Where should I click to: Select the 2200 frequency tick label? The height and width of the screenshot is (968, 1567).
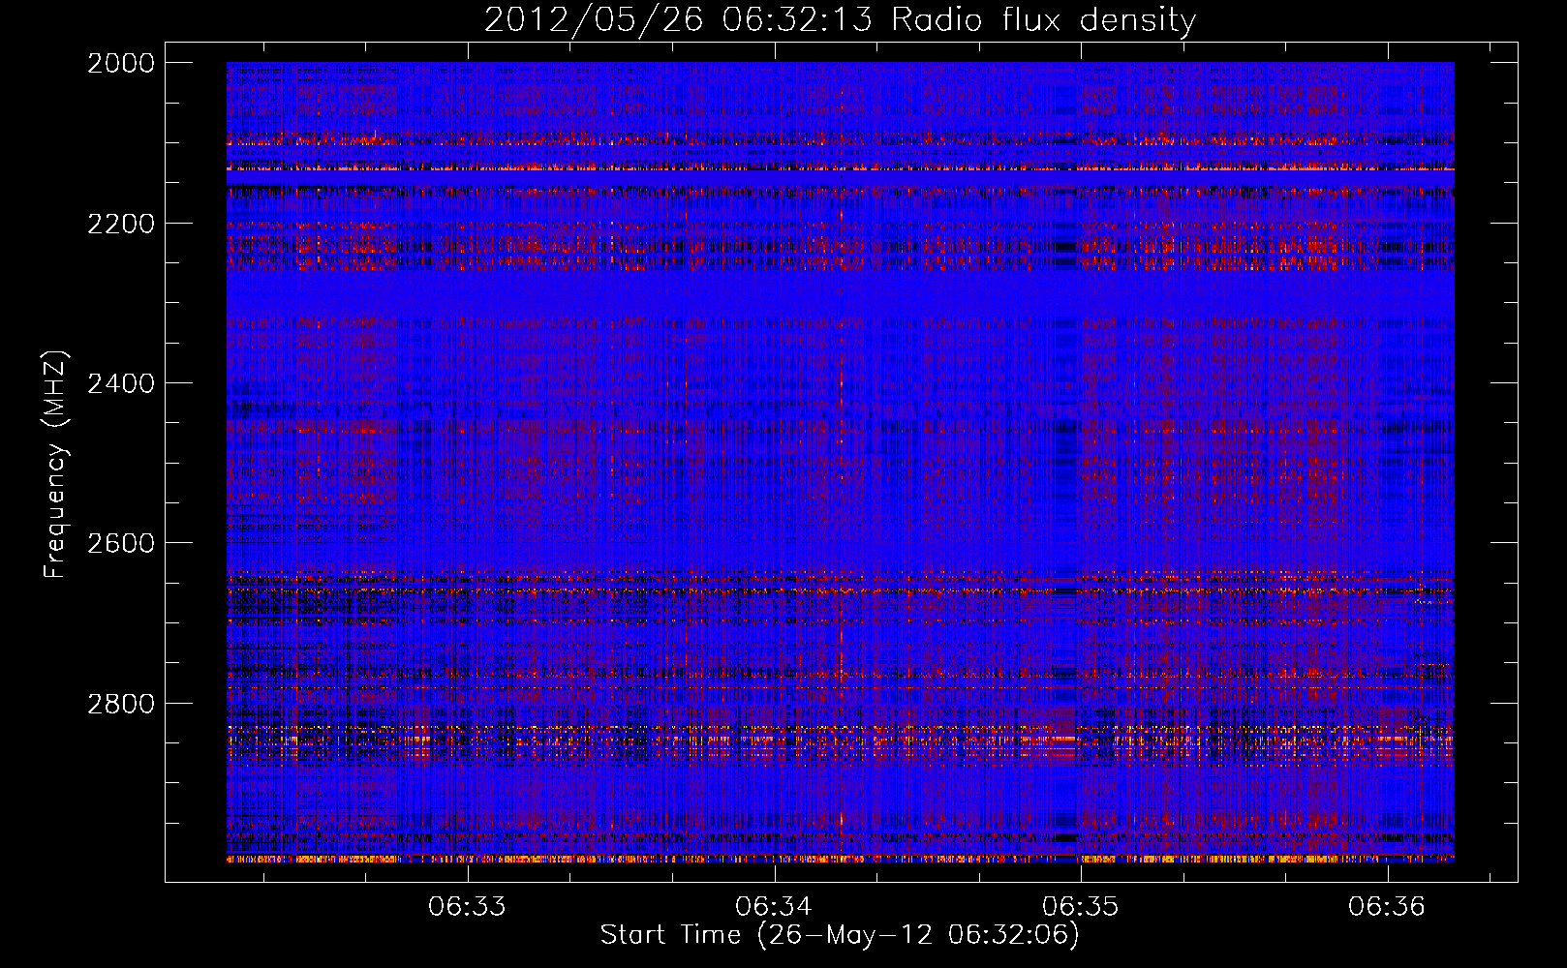(121, 224)
